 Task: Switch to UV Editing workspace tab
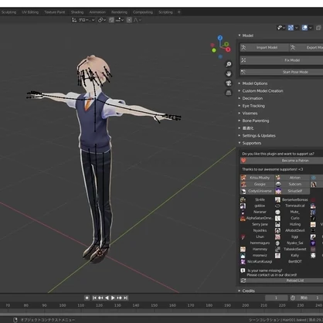pyautogui.click(x=30, y=12)
